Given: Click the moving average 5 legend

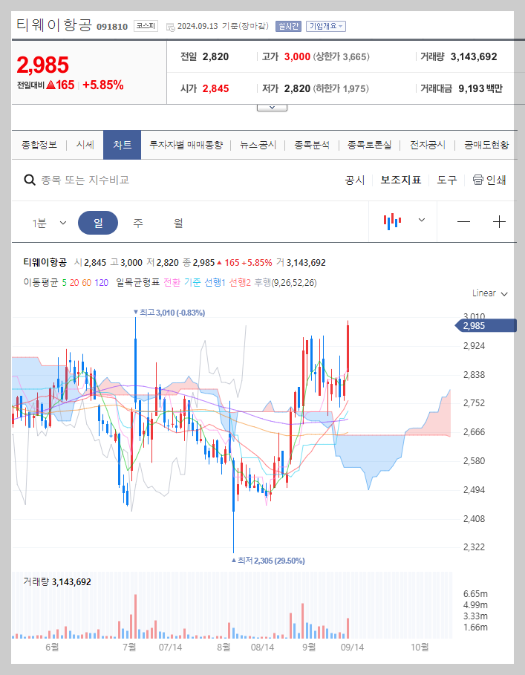Looking at the screenshot, I should click(x=64, y=283).
